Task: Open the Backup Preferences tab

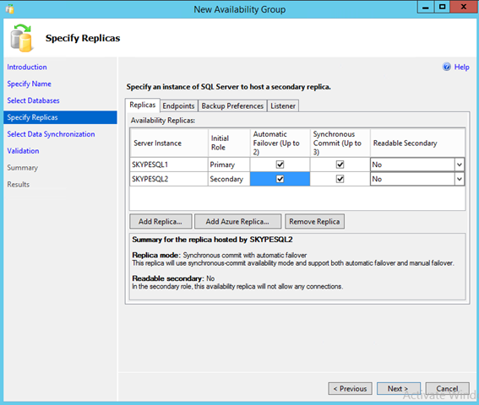Action: pos(232,106)
